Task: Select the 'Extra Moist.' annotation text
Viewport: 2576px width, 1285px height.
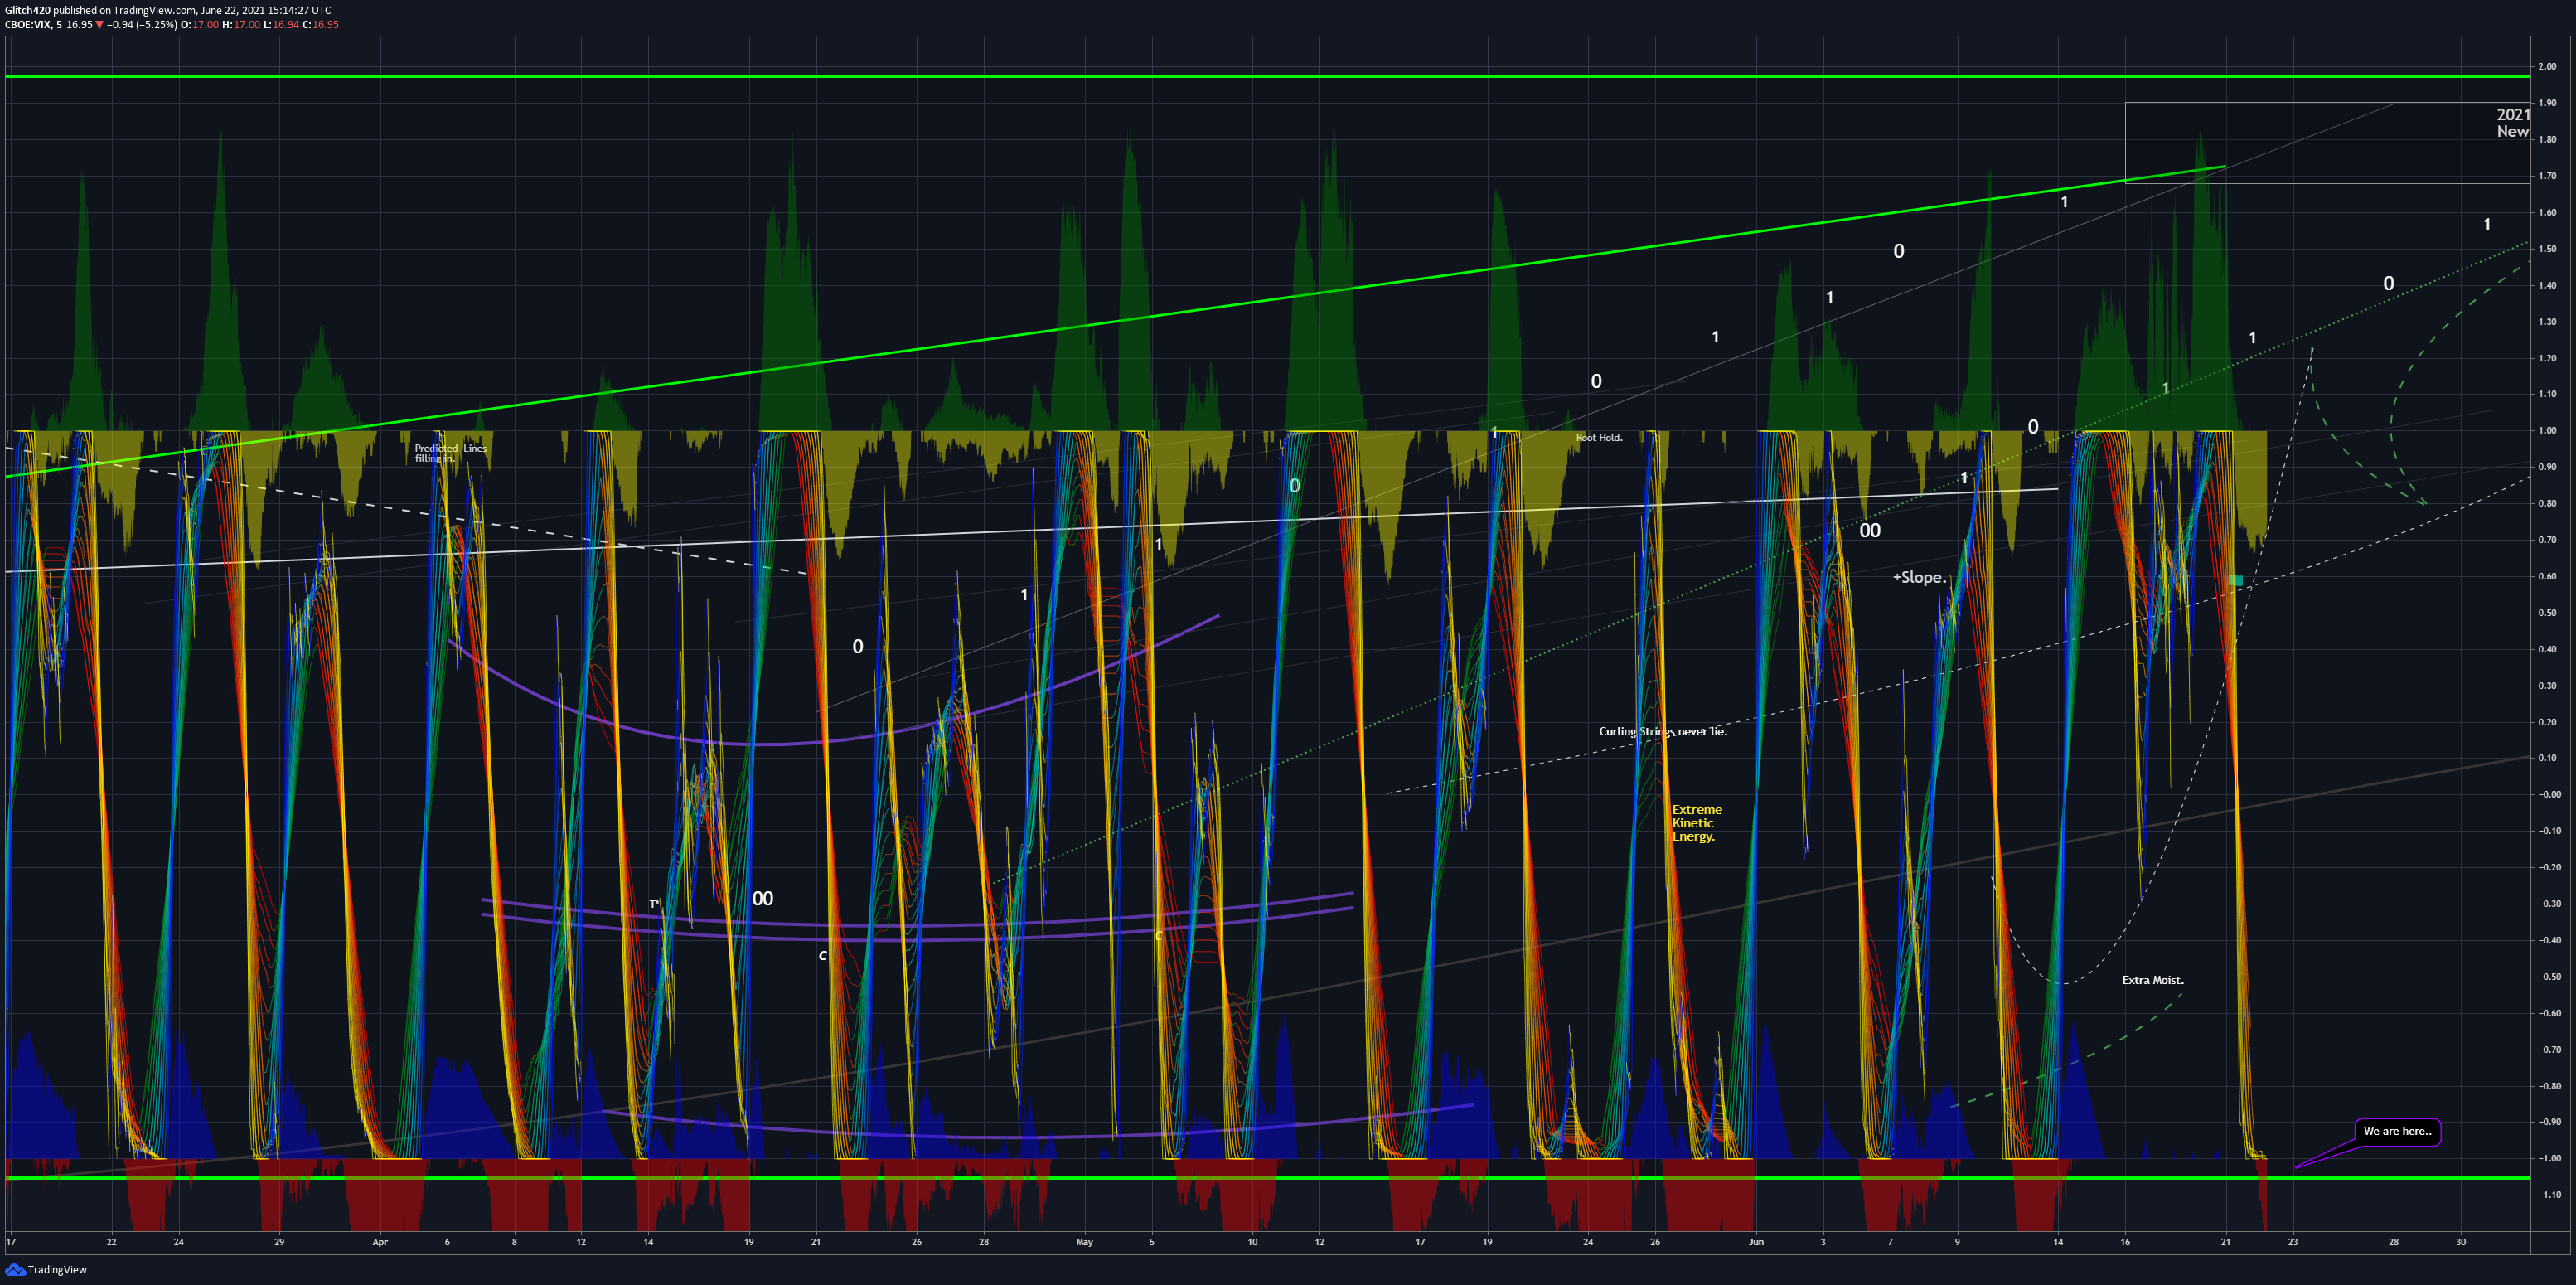Action: (x=2152, y=980)
